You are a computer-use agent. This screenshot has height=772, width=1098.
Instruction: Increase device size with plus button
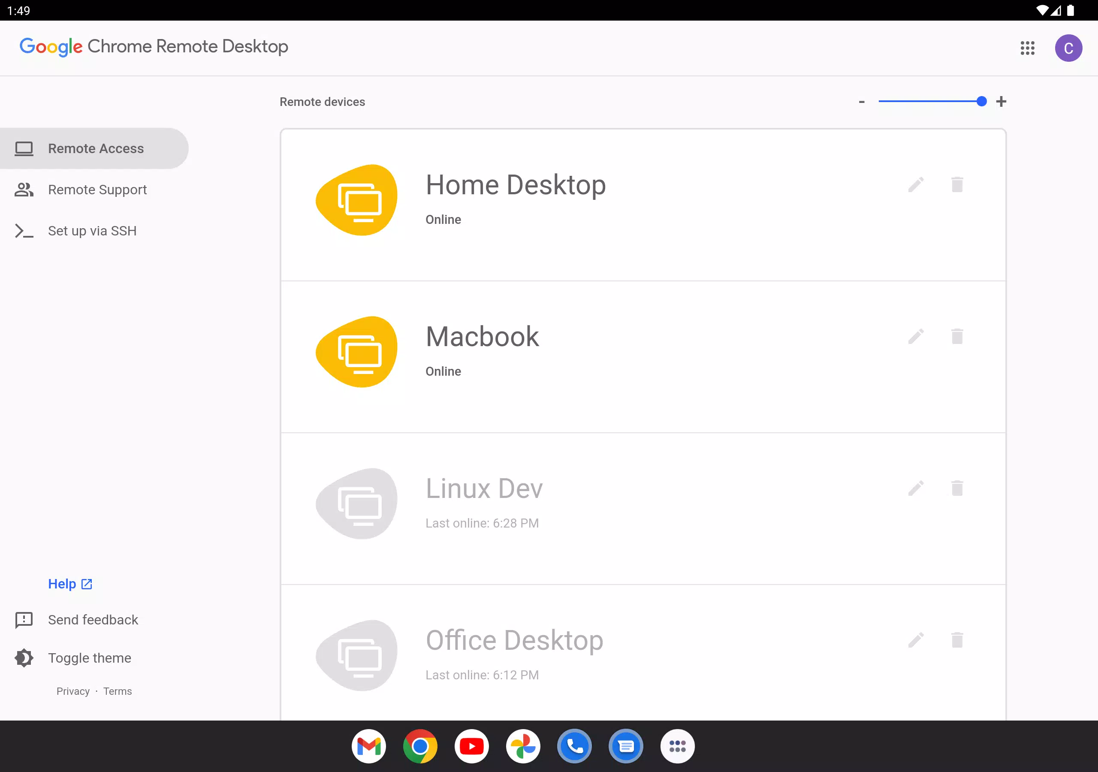click(1001, 101)
